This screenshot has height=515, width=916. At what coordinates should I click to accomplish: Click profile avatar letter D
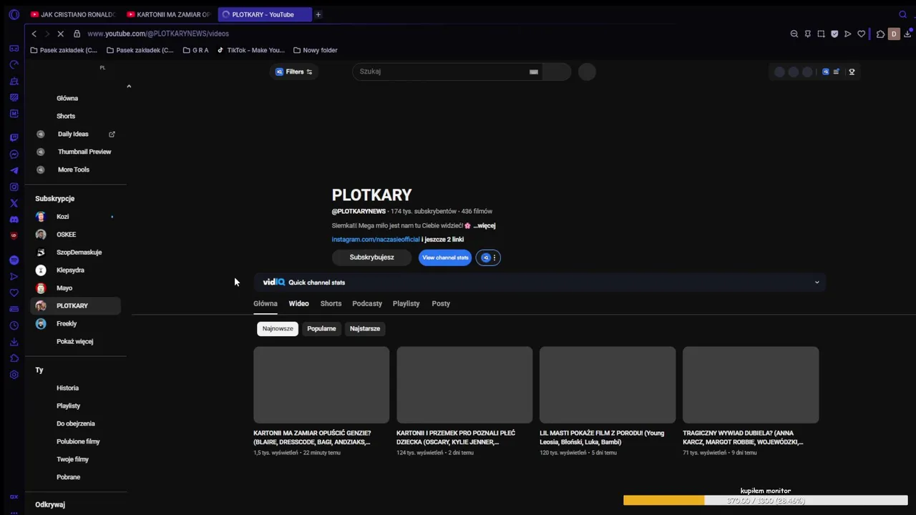pyautogui.click(x=894, y=34)
